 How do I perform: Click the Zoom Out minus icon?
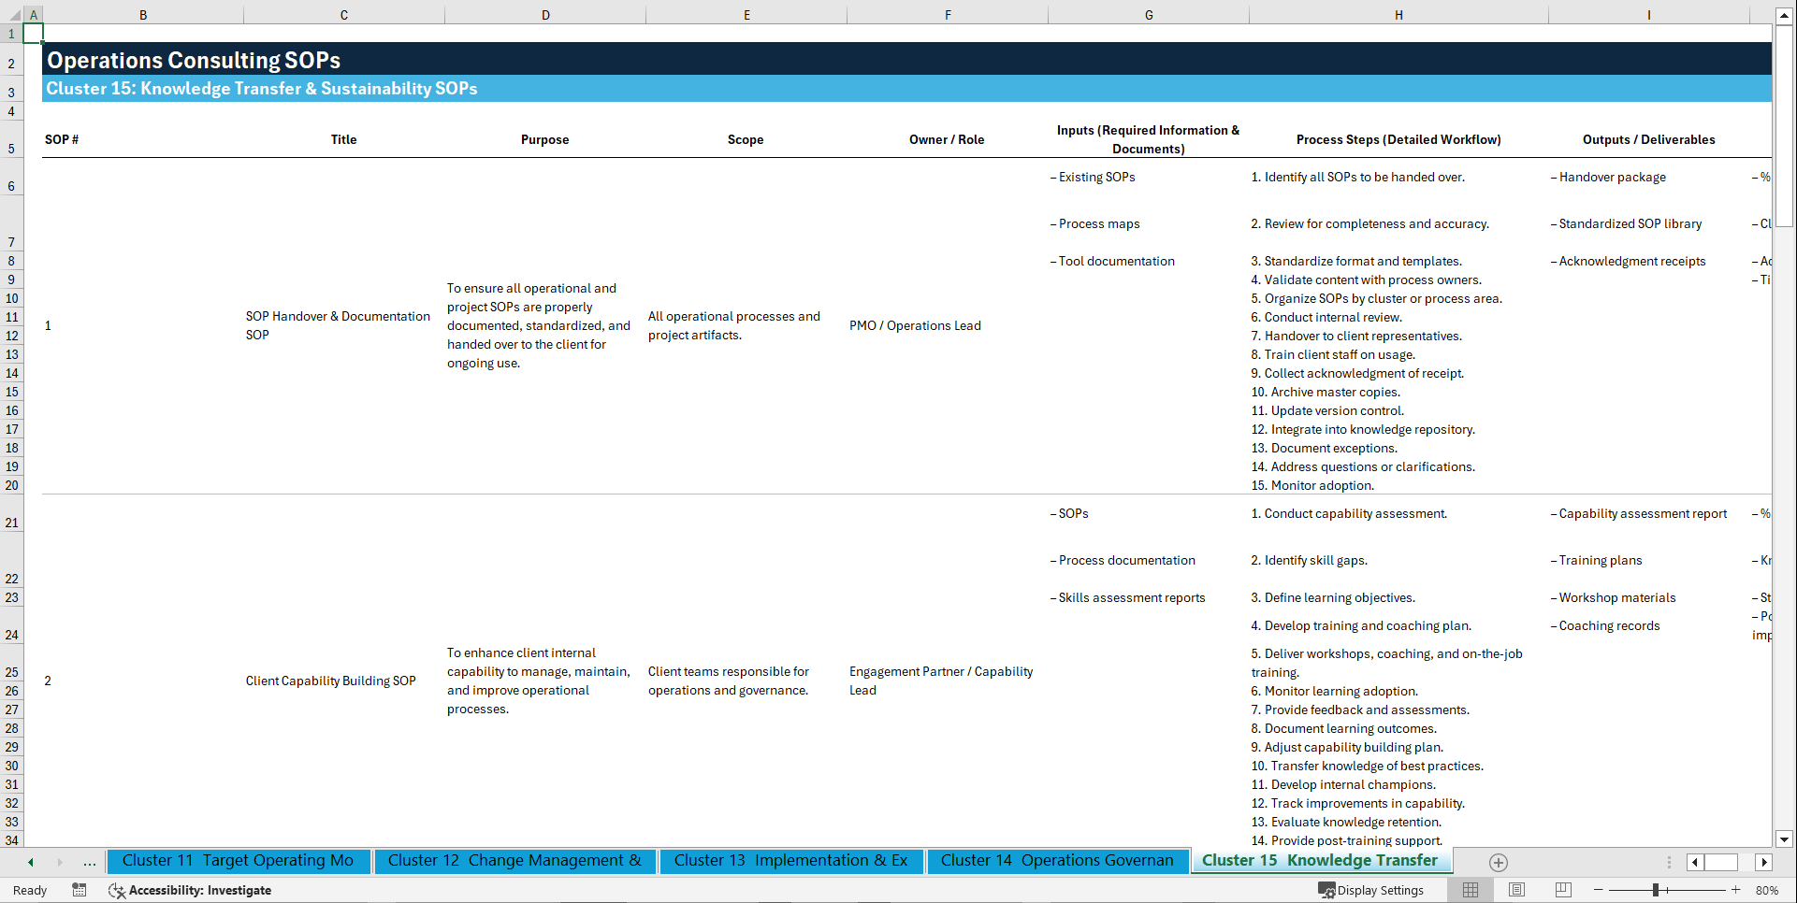coord(1599,890)
